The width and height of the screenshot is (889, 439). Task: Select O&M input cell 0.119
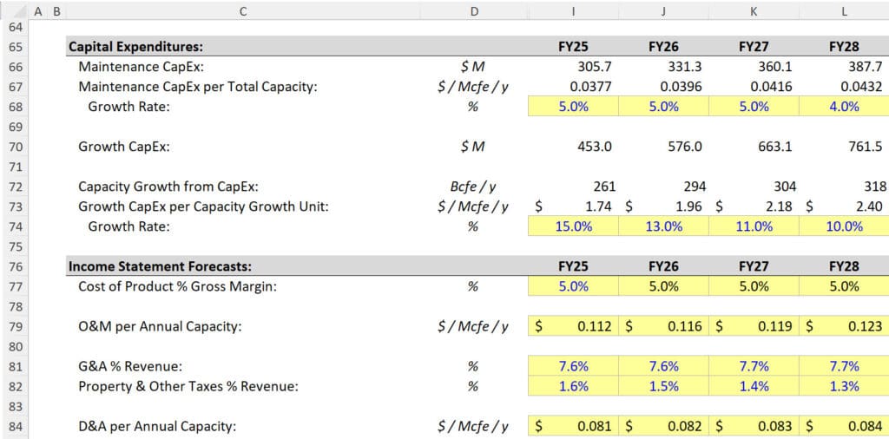(x=754, y=326)
